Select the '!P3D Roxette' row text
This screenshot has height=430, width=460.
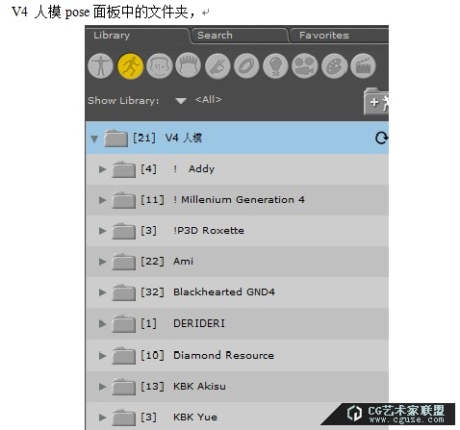pos(209,231)
